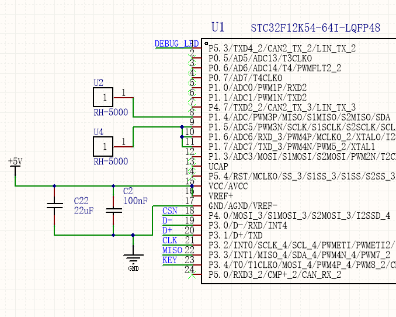Click pin name P1.0/ADC0/PWM1P/RXD2
The width and height of the screenshot is (396, 317).
click(258, 88)
